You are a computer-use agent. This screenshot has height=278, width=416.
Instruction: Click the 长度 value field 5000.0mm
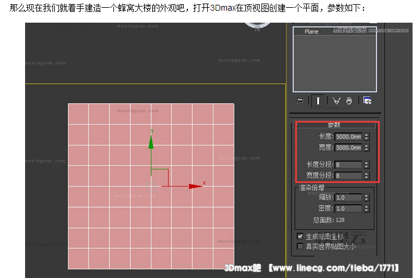tap(349, 137)
